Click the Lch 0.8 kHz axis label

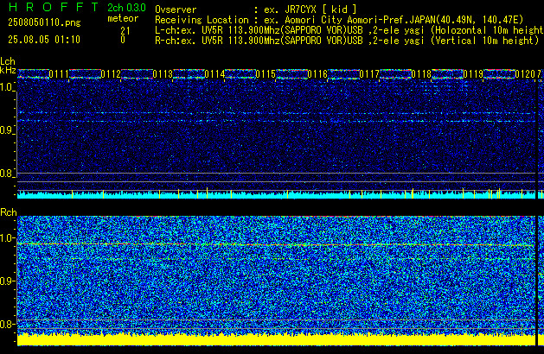tap(7, 174)
